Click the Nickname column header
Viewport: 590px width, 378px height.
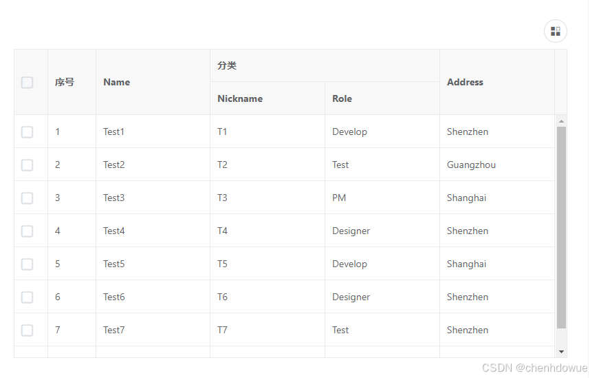tap(267, 98)
